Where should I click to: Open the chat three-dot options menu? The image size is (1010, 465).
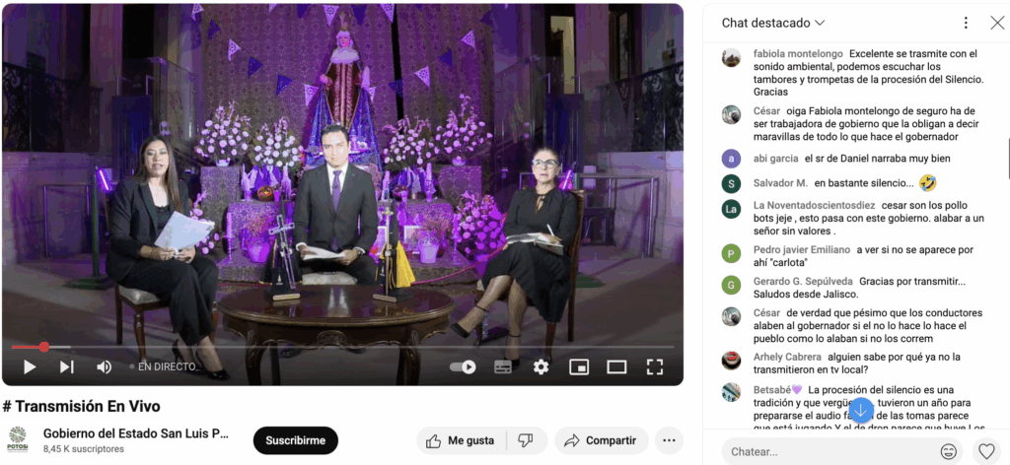(966, 24)
